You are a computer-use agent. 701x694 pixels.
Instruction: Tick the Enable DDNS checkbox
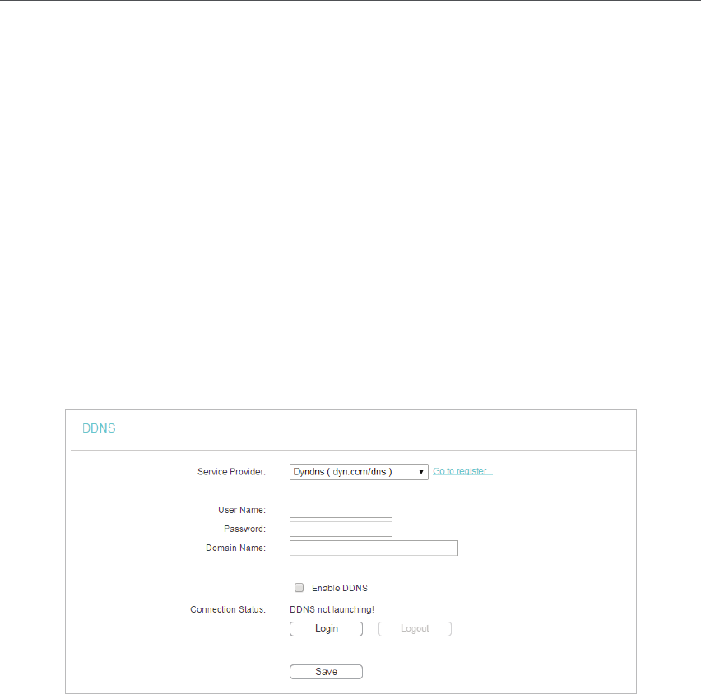click(299, 588)
